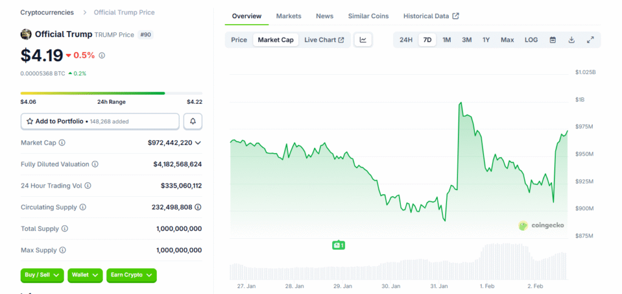Click the chart type line icon

[363, 40]
